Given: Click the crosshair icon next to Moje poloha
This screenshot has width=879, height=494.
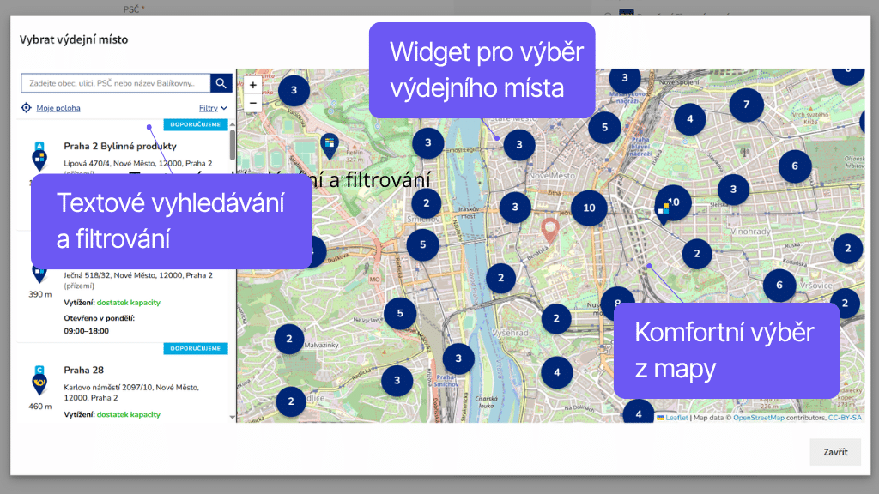Looking at the screenshot, I should 25,107.
